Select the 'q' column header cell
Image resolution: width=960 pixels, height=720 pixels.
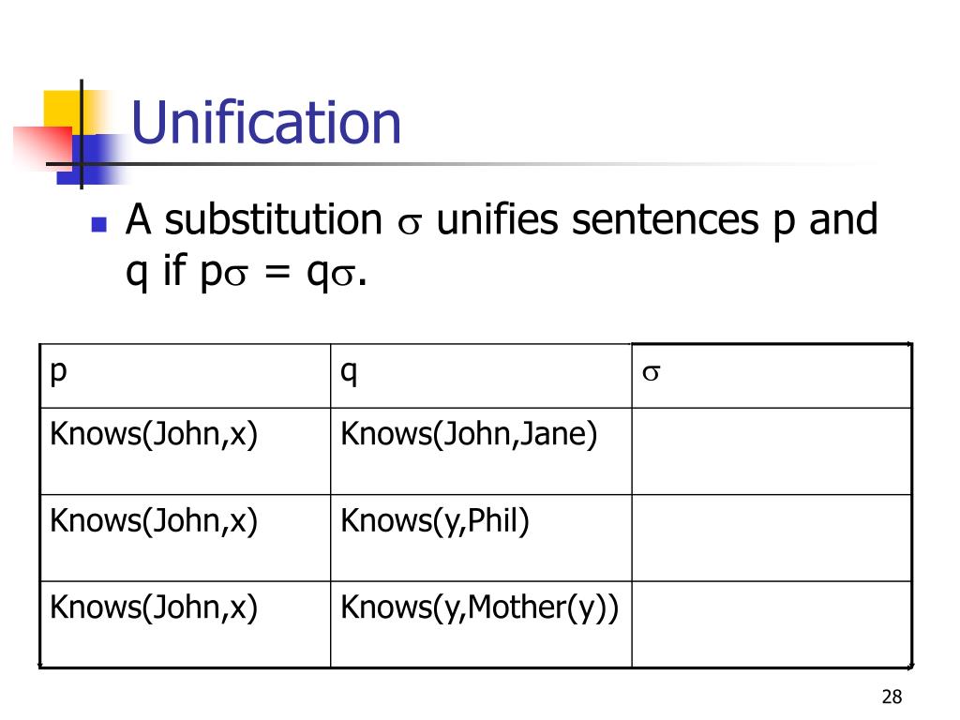tap(481, 376)
